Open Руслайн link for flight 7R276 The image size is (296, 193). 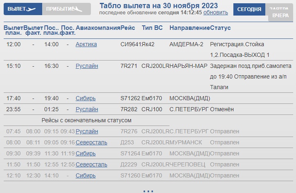point(87,131)
